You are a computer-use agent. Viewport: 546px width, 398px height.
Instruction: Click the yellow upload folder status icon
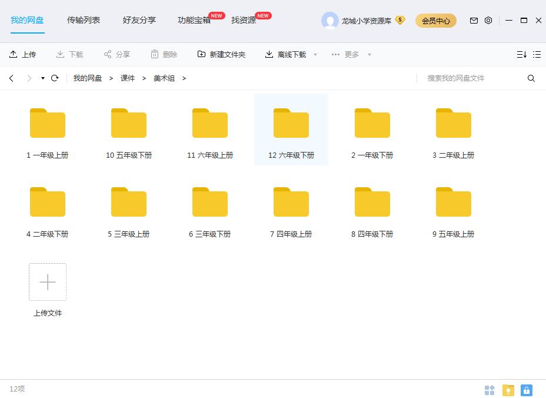click(508, 390)
